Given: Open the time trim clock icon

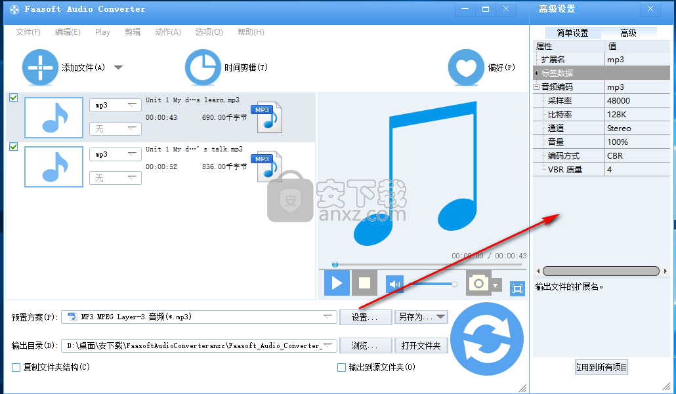Looking at the screenshot, I should tap(203, 68).
